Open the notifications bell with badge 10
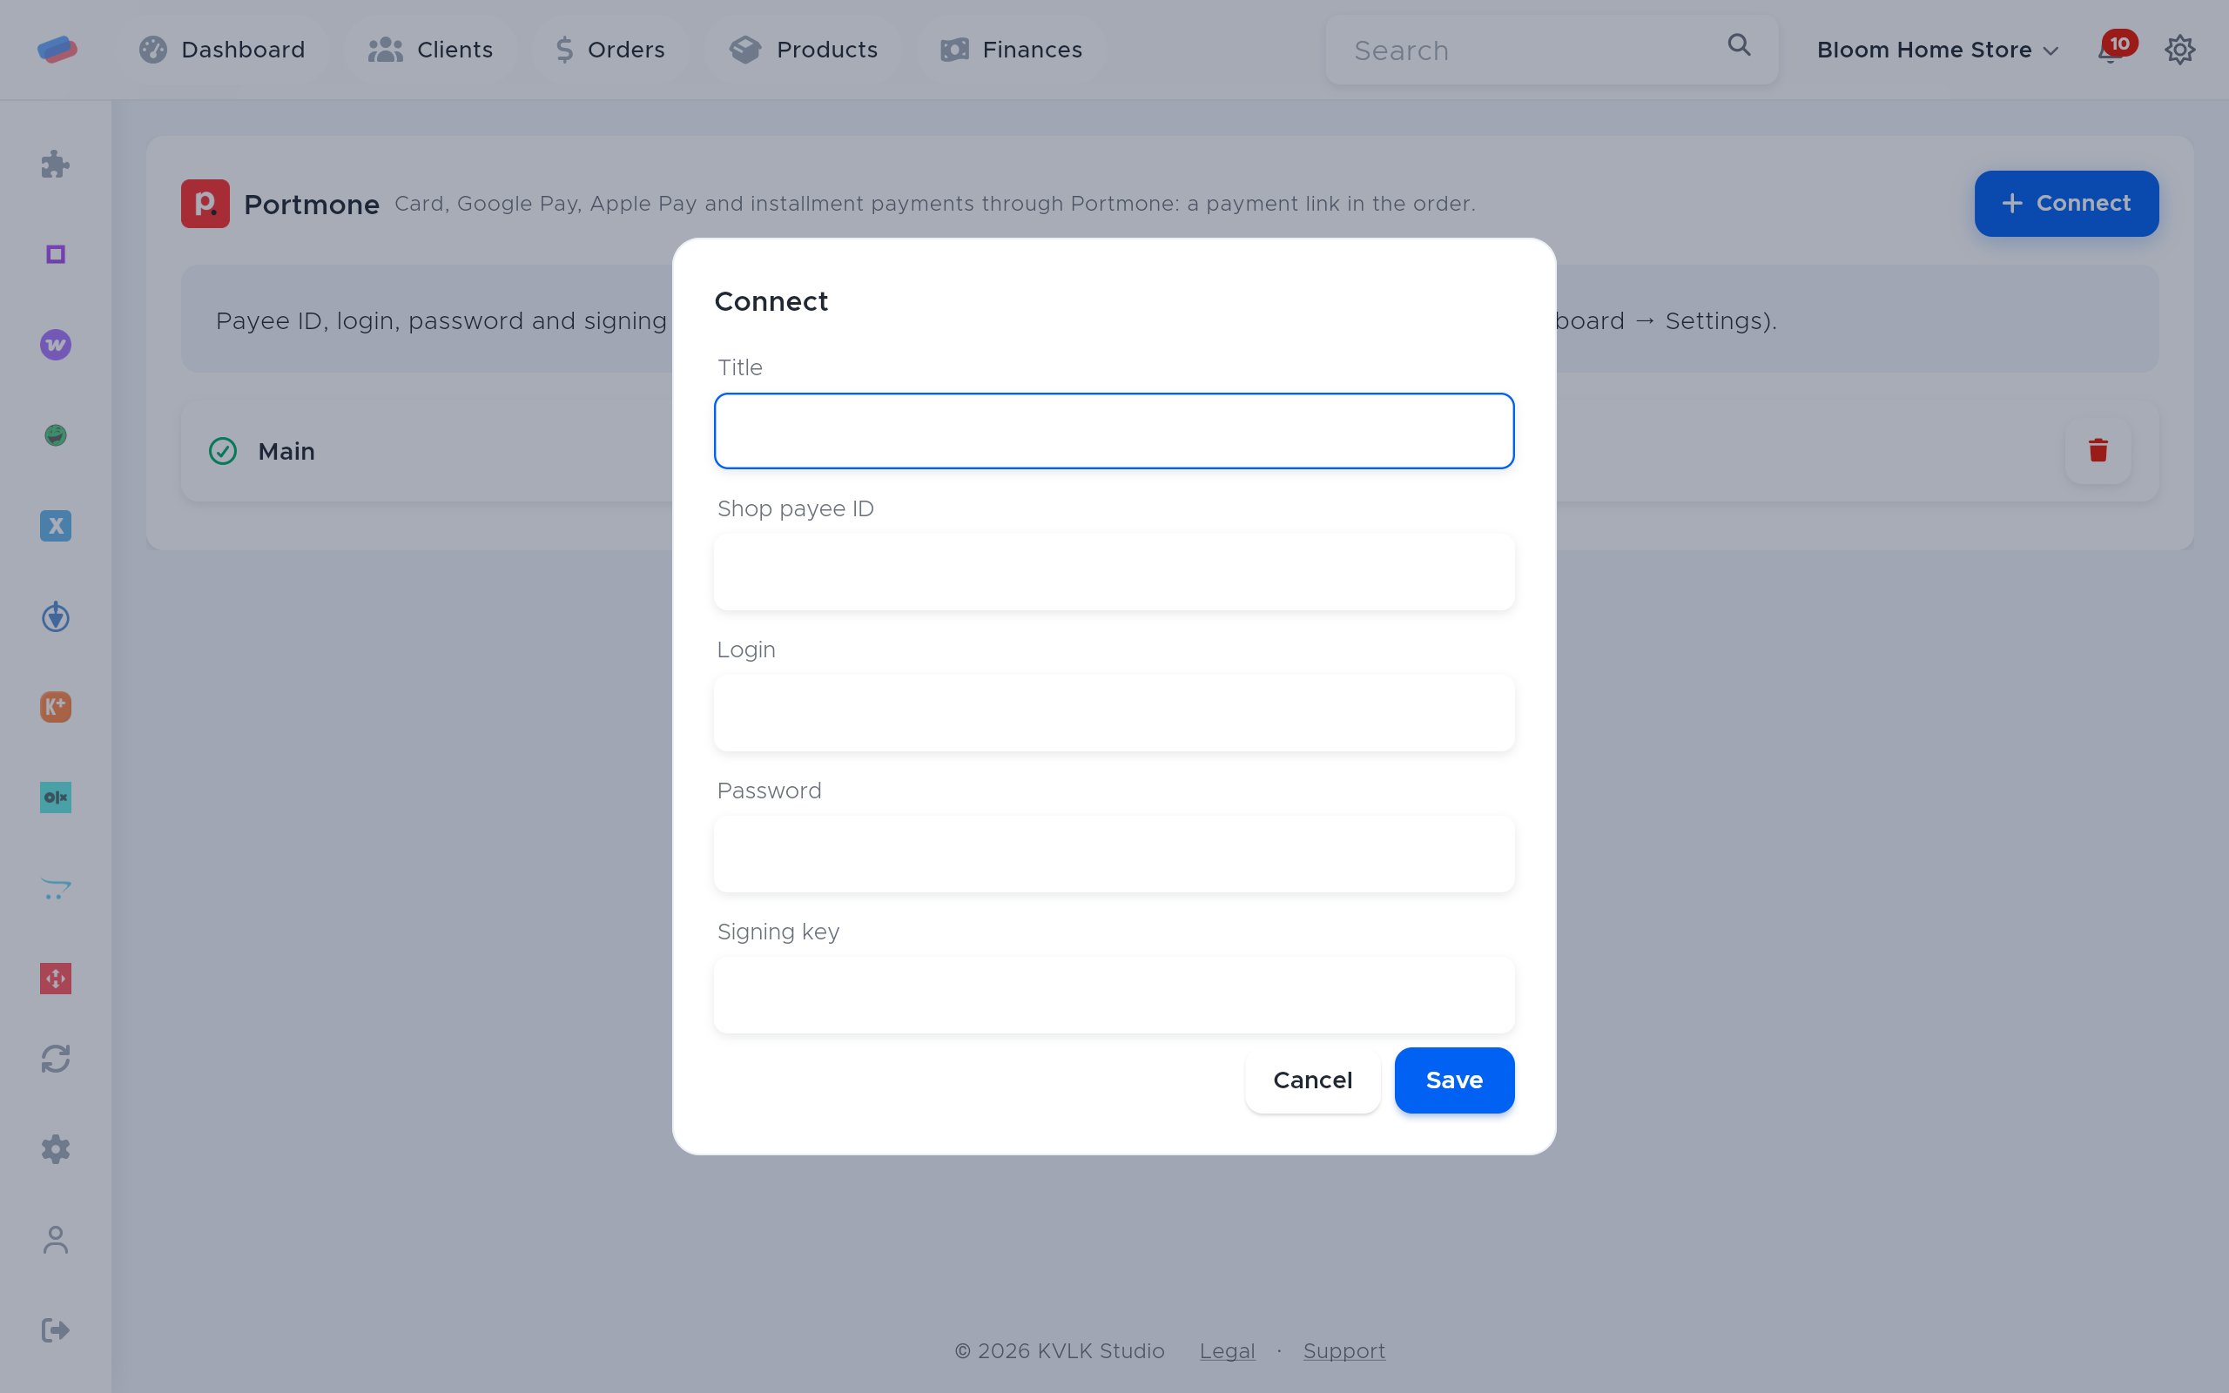2229x1393 pixels. tap(2115, 48)
